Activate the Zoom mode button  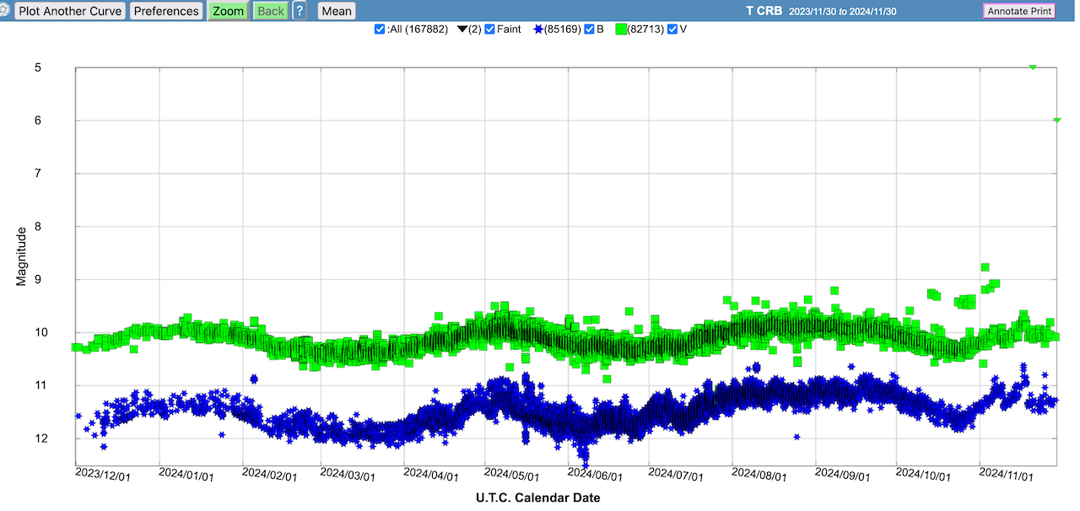228,11
